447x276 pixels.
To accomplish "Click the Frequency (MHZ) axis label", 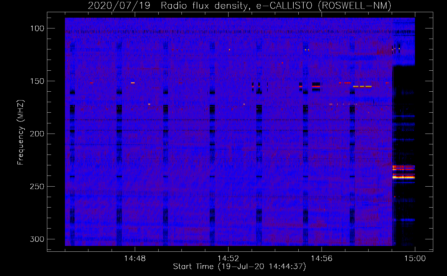I will 21,132.
